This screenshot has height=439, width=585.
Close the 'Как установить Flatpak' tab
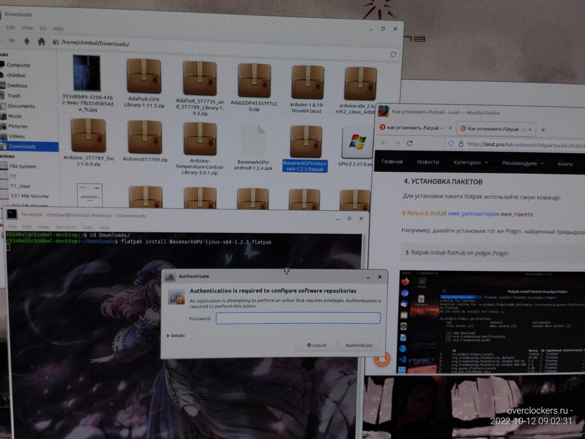coord(530,129)
